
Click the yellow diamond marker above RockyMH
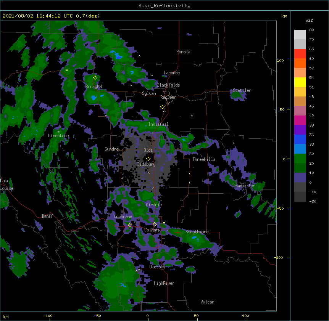tap(95, 78)
